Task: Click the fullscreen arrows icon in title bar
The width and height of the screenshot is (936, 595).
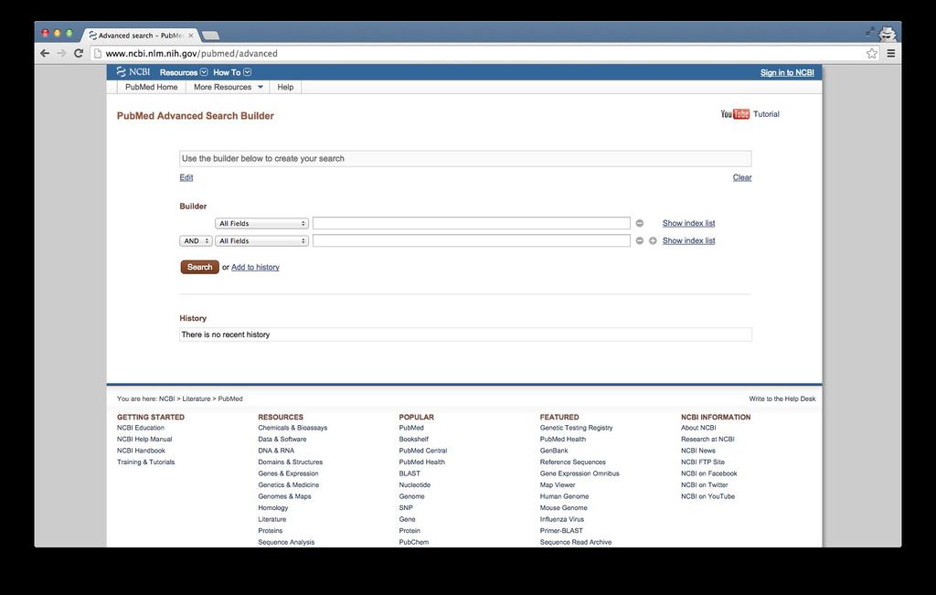Action: click(870, 32)
